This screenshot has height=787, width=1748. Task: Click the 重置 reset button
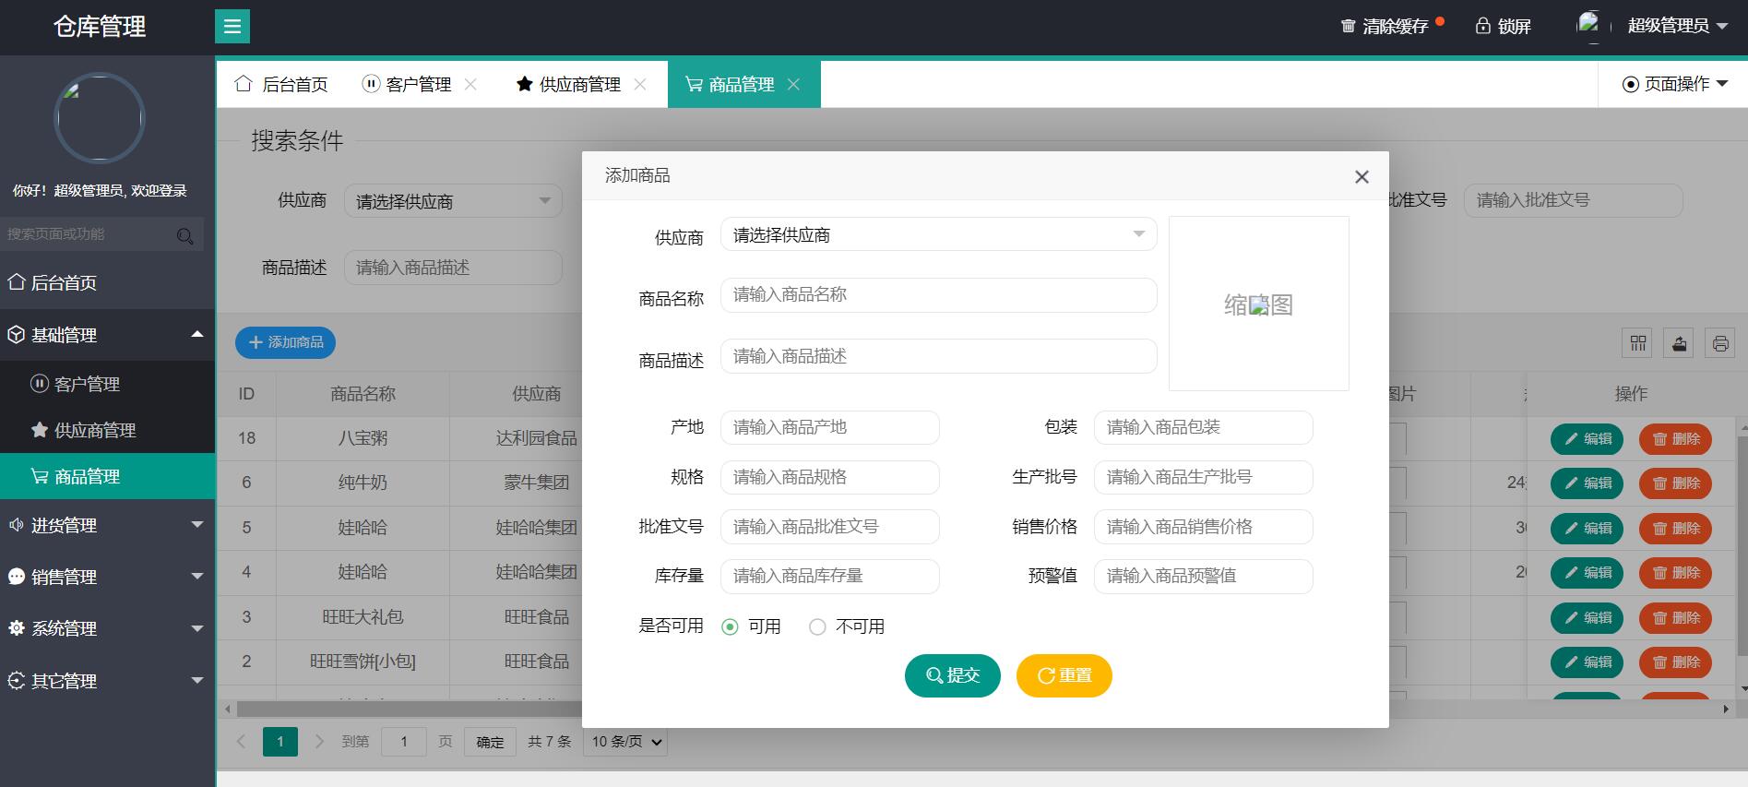pyautogui.click(x=1064, y=675)
